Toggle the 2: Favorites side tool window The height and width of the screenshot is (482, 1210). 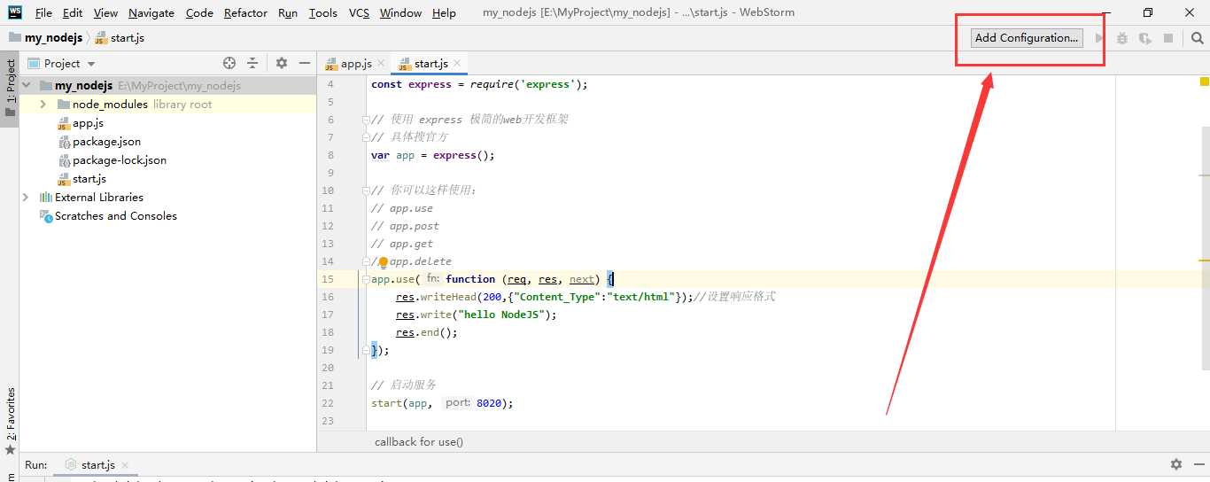10,420
